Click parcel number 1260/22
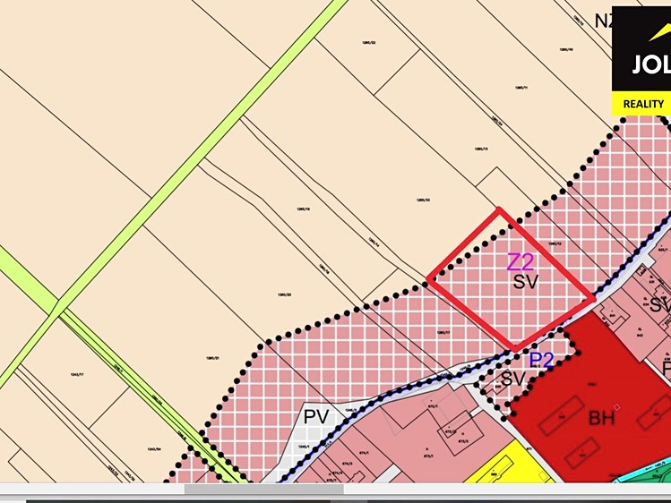 [x=369, y=42]
